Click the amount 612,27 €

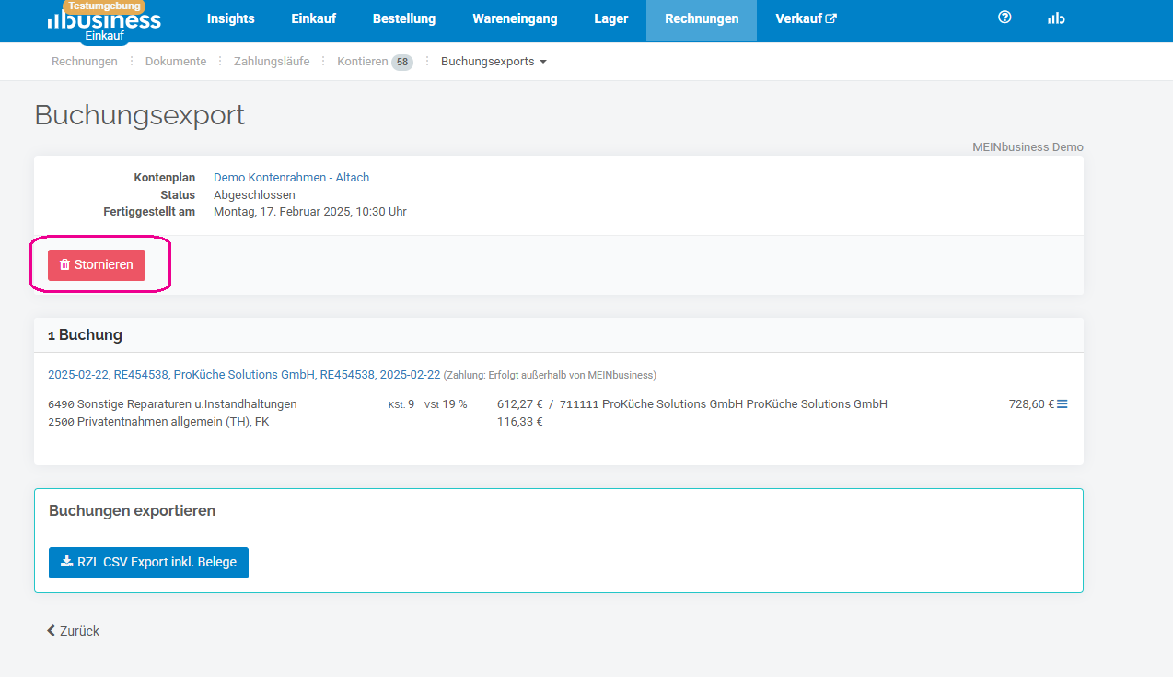tap(519, 404)
